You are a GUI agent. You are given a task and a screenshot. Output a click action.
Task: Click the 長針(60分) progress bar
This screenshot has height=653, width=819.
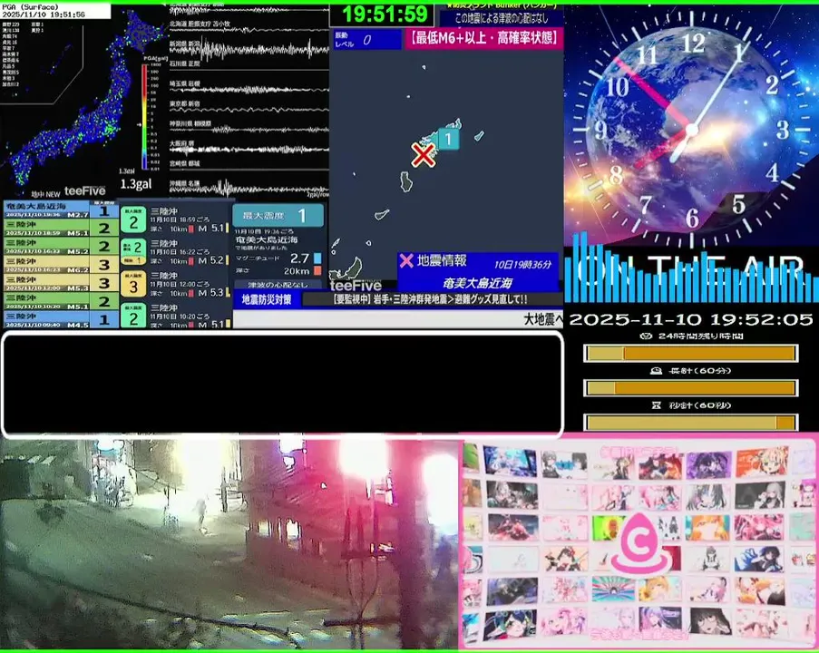click(x=690, y=387)
